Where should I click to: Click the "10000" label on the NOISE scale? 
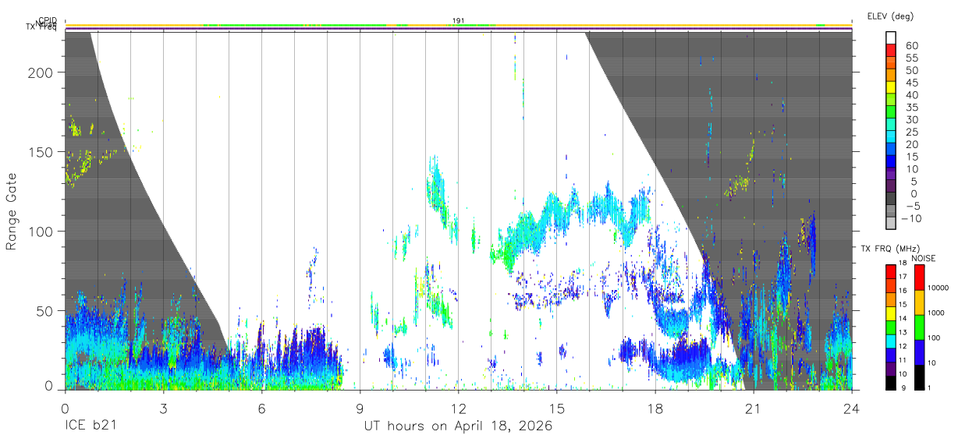click(x=937, y=288)
